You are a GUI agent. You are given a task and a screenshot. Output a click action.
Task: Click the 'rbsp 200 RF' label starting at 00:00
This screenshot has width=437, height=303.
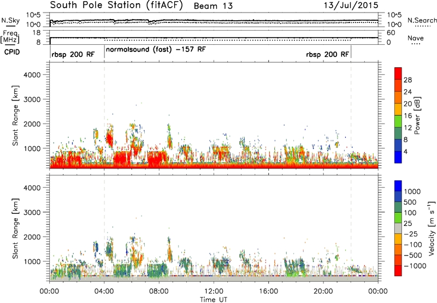pos(73,54)
